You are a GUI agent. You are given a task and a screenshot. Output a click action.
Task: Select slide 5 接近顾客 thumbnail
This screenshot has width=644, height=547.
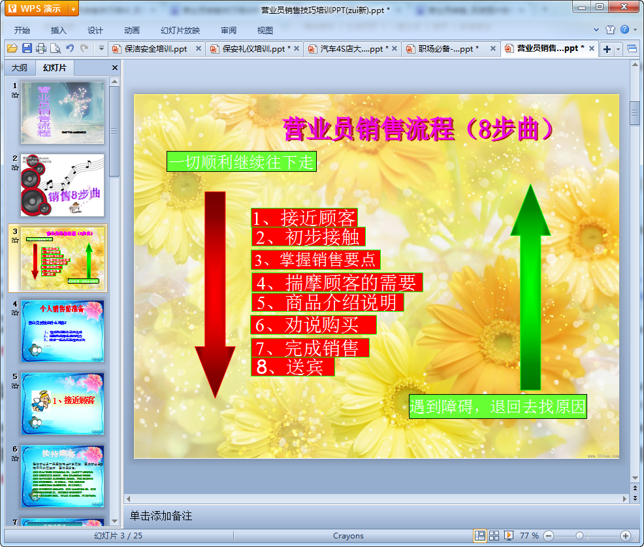(63, 404)
